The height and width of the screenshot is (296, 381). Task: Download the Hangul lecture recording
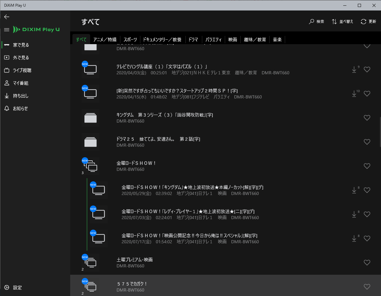354,70
